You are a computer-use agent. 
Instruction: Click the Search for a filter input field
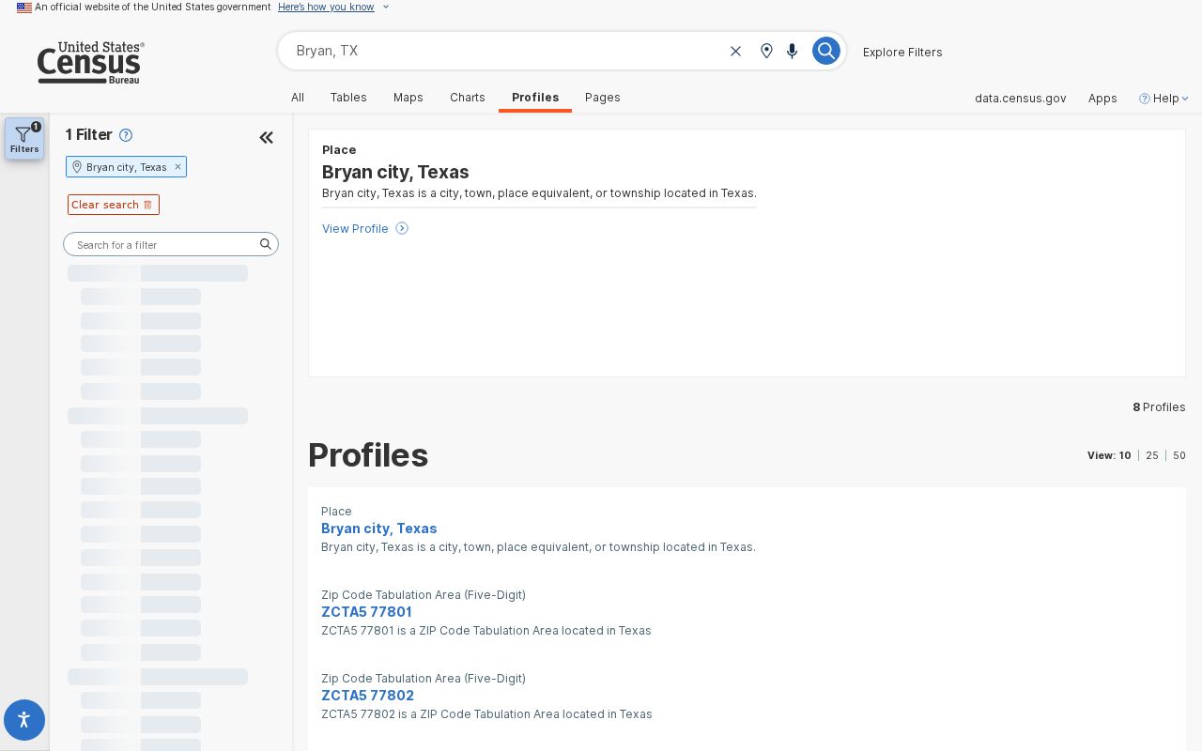(171, 244)
